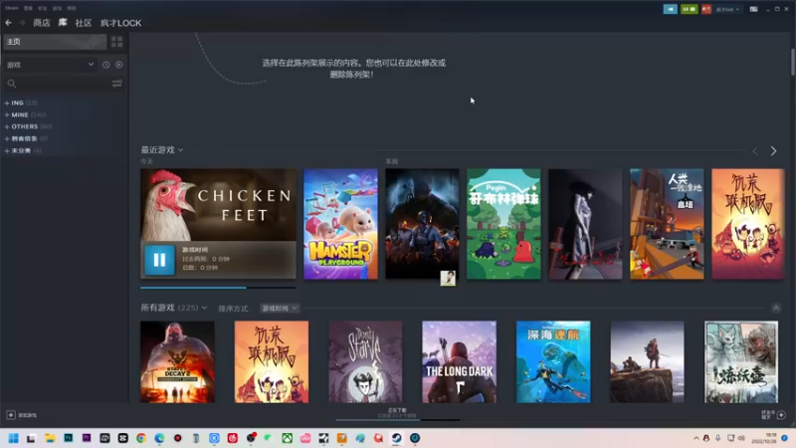Viewport: 796px width, 448px height.
Task: Expand the ING collection
Action: pyautogui.click(x=21, y=103)
